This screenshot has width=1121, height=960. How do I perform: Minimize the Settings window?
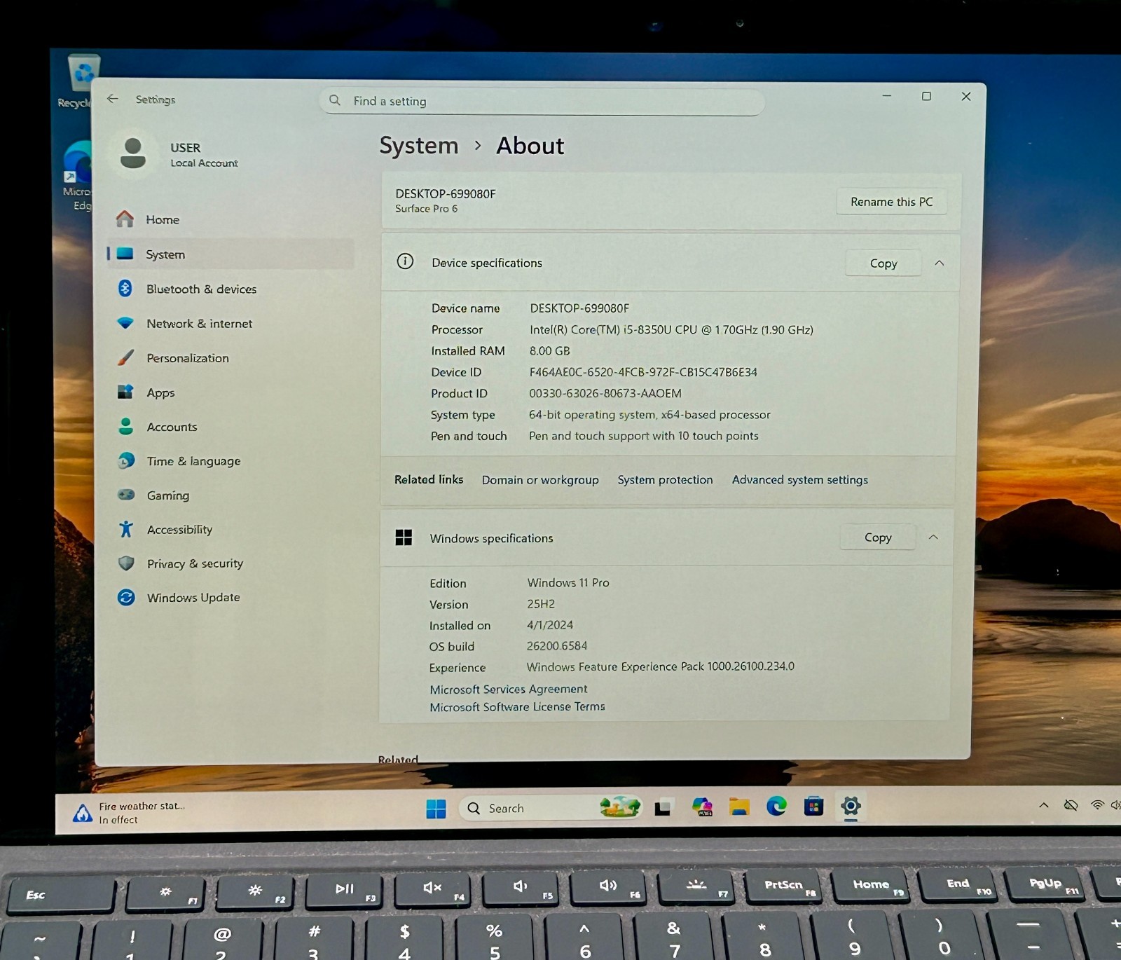pyautogui.click(x=887, y=96)
